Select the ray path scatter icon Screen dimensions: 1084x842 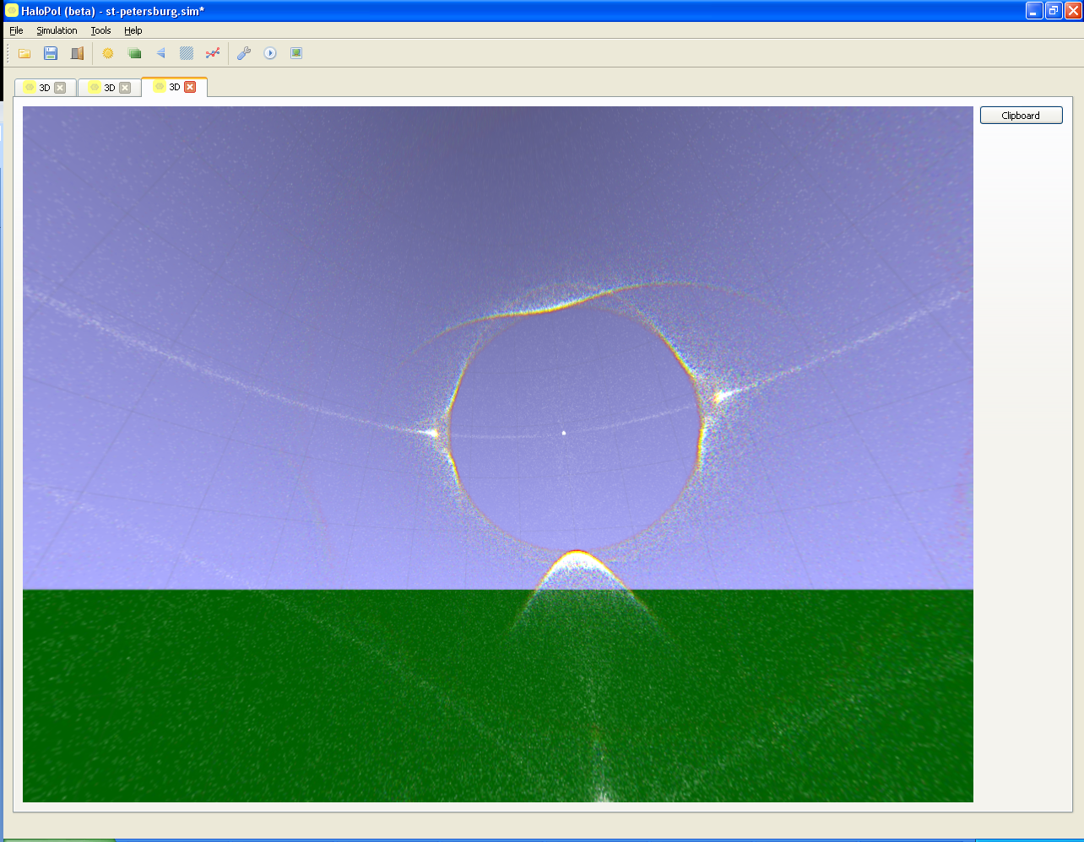click(x=213, y=53)
